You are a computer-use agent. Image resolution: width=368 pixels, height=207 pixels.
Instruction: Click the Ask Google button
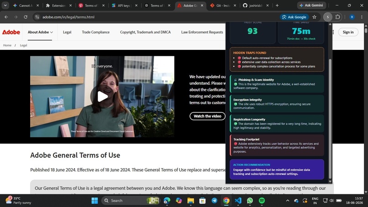pos(294,17)
